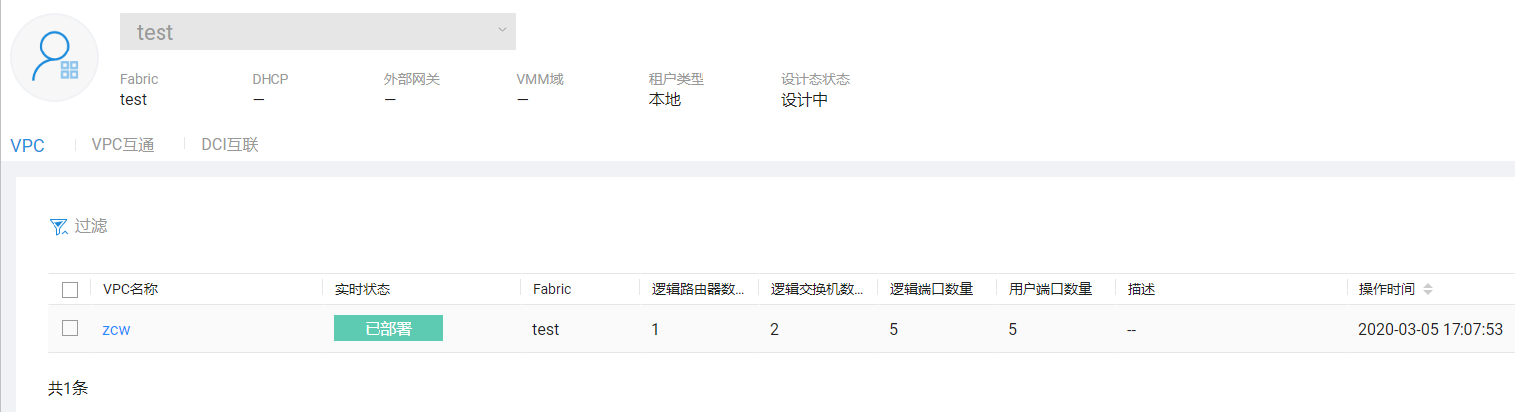Switch to the VPC tab

coord(27,145)
